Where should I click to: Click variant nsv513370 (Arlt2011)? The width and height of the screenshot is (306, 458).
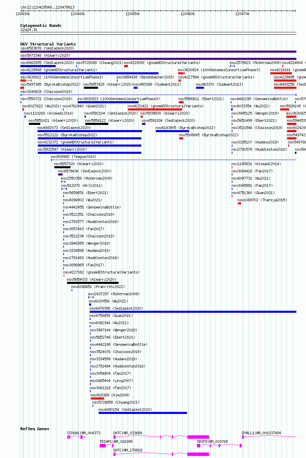(x=82, y=185)
